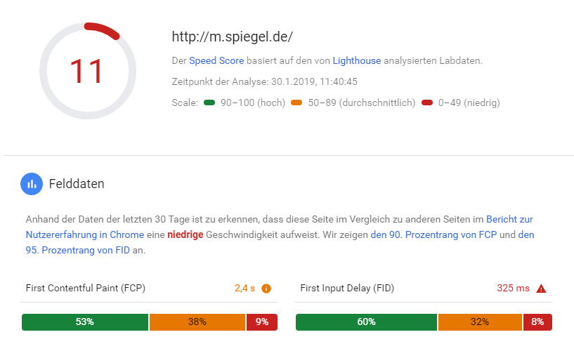This screenshot has width=574, height=344.
Task: Click the blue Felddaten bar chart icon
Action: click(32, 184)
